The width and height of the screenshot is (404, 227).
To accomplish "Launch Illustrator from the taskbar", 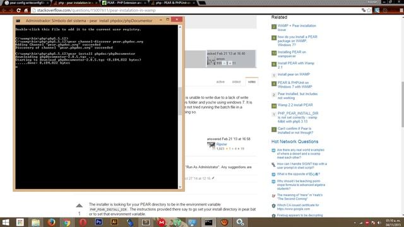I will pos(114,222).
